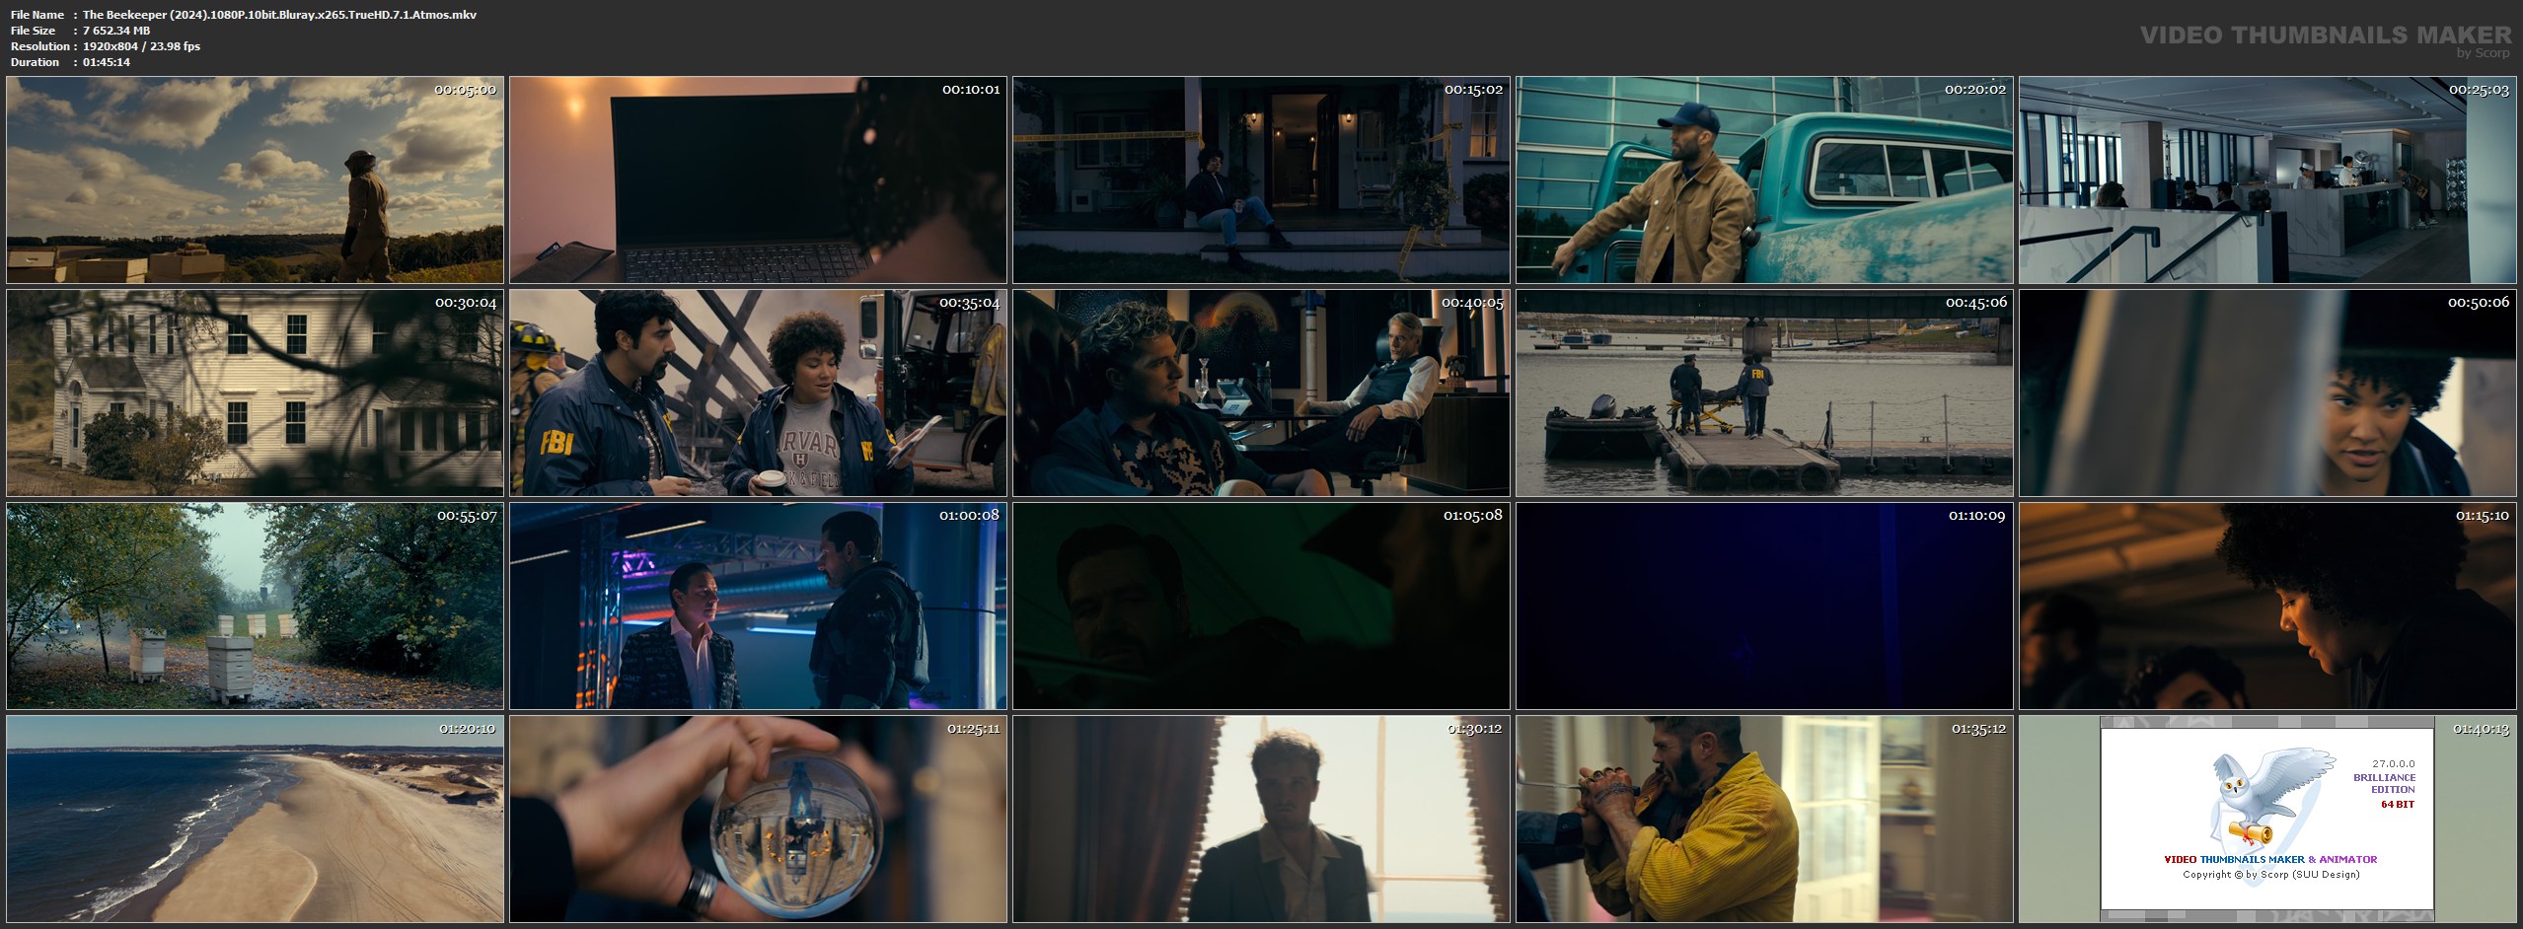Select the crystal ball thumbnail at 01:25:11
The image size is (2523, 929).
[758, 819]
